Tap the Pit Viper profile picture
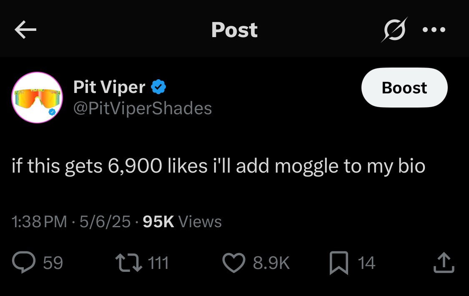469x296 pixels. 37,98
